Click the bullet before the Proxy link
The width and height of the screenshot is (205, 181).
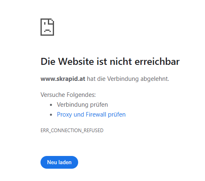pos(51,115)
